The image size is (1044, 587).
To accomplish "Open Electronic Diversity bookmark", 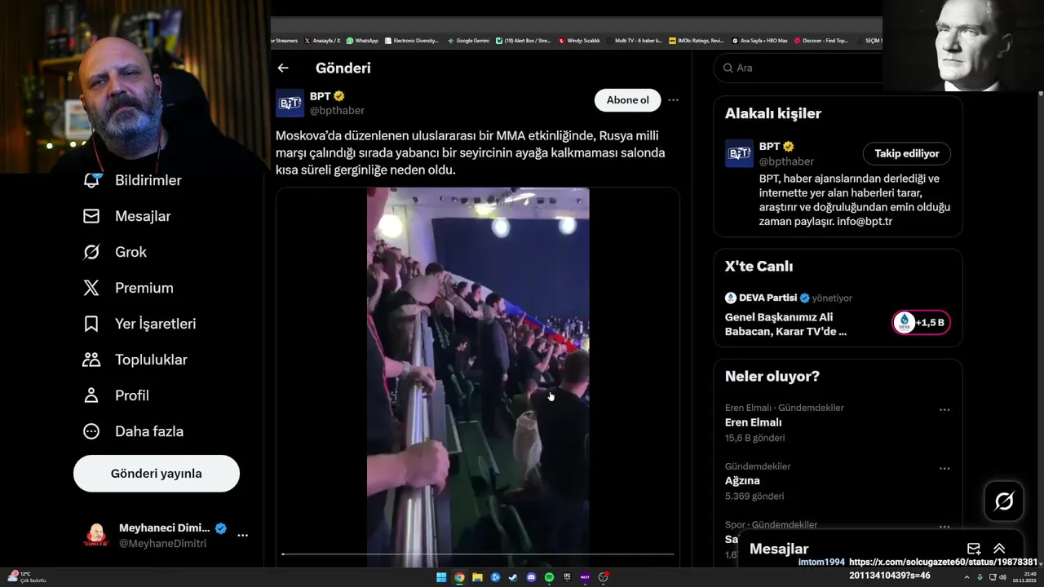I will 412,41.
